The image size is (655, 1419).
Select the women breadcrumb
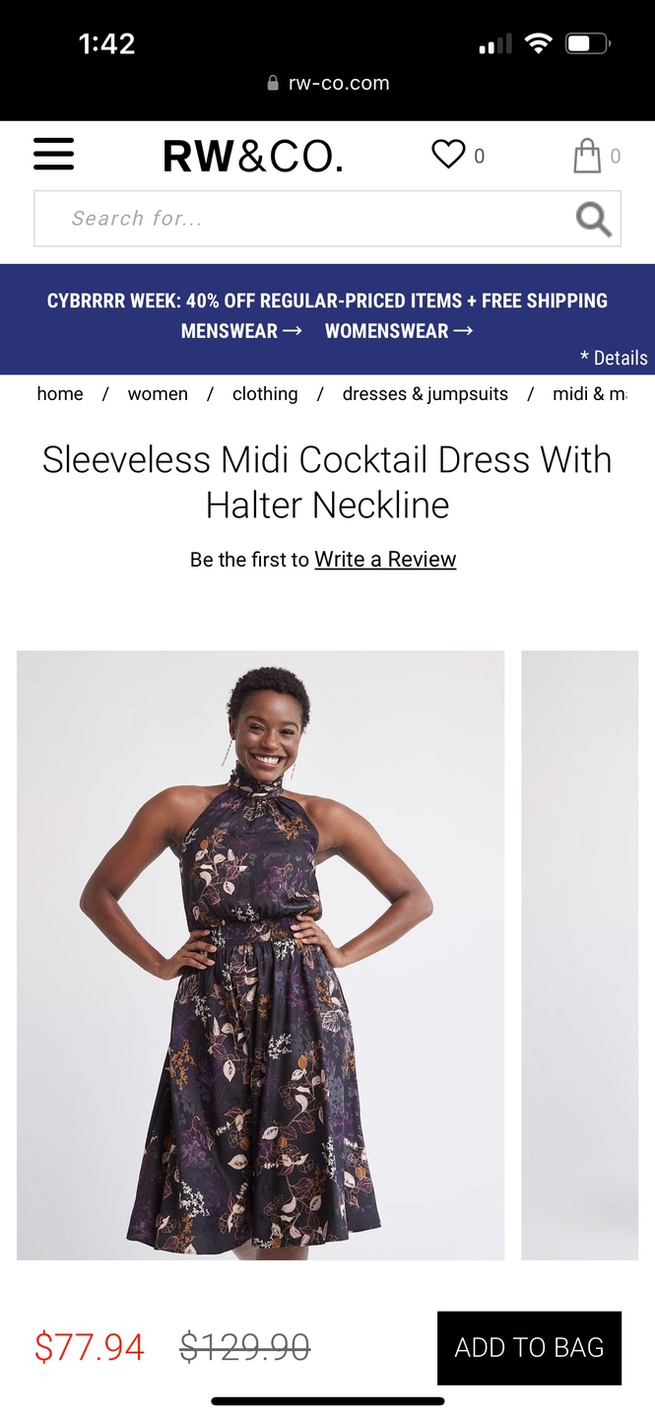(x=158, y=394)
